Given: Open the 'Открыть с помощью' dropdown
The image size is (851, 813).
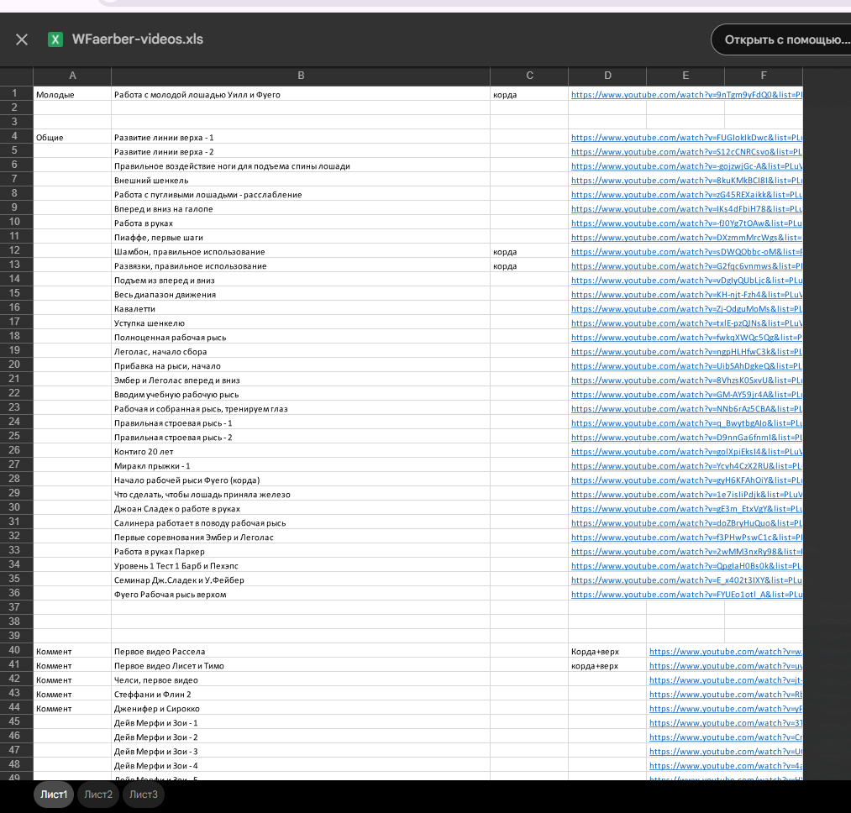Looking at the screenshot, I should (x=781, y=39).
